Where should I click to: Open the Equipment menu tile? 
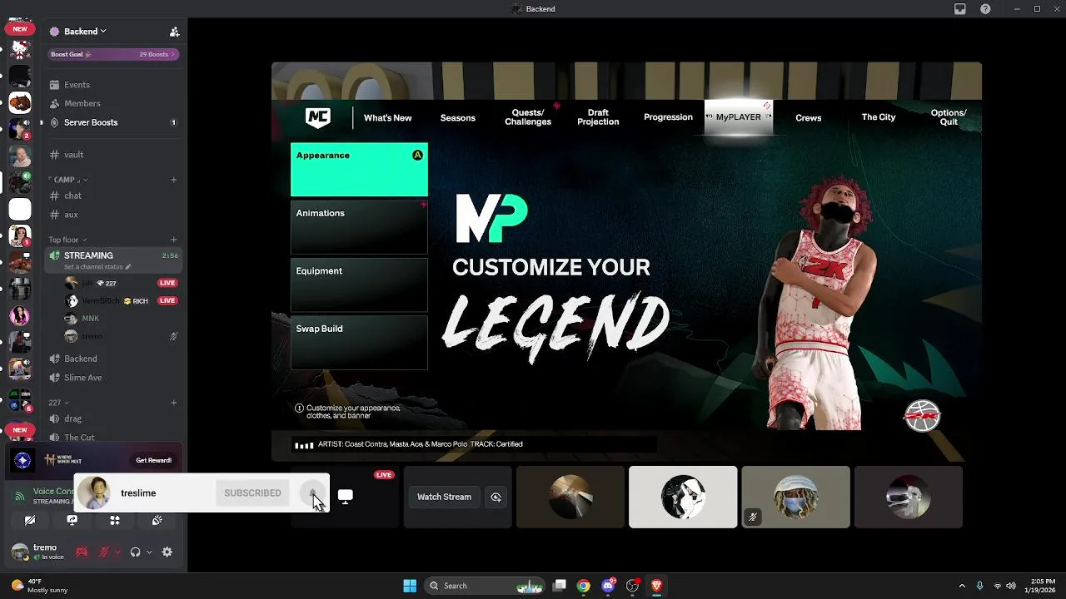[359, 285]
